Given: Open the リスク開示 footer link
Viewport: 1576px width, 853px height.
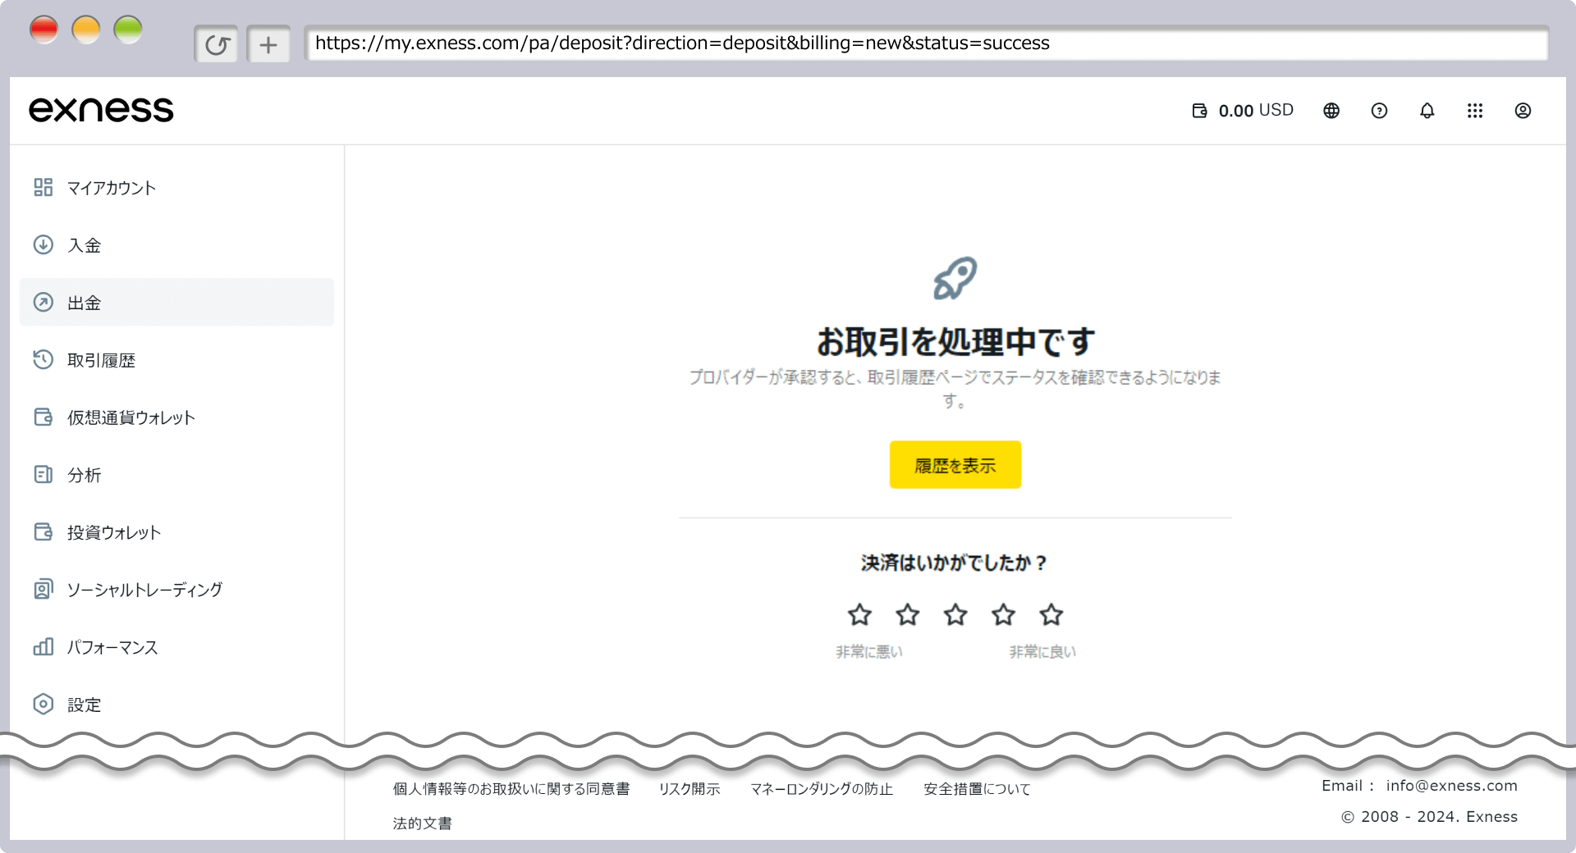Looking at the screenshot, I should 689,788.
